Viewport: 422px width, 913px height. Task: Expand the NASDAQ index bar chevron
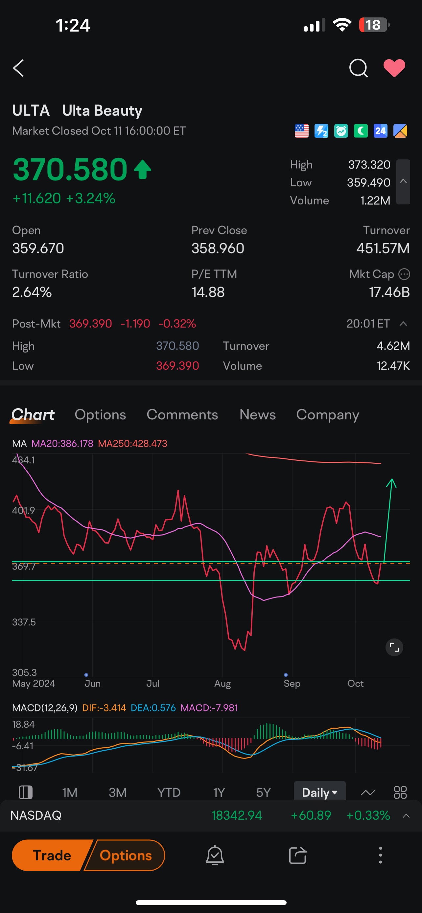pos(407,815)
